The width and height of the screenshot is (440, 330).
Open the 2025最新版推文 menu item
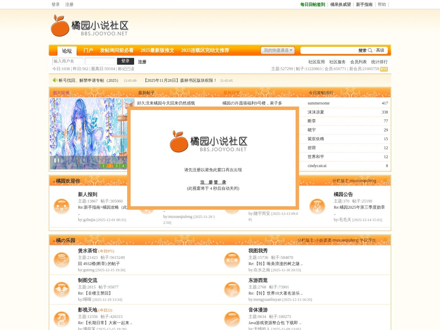[157, 50]
